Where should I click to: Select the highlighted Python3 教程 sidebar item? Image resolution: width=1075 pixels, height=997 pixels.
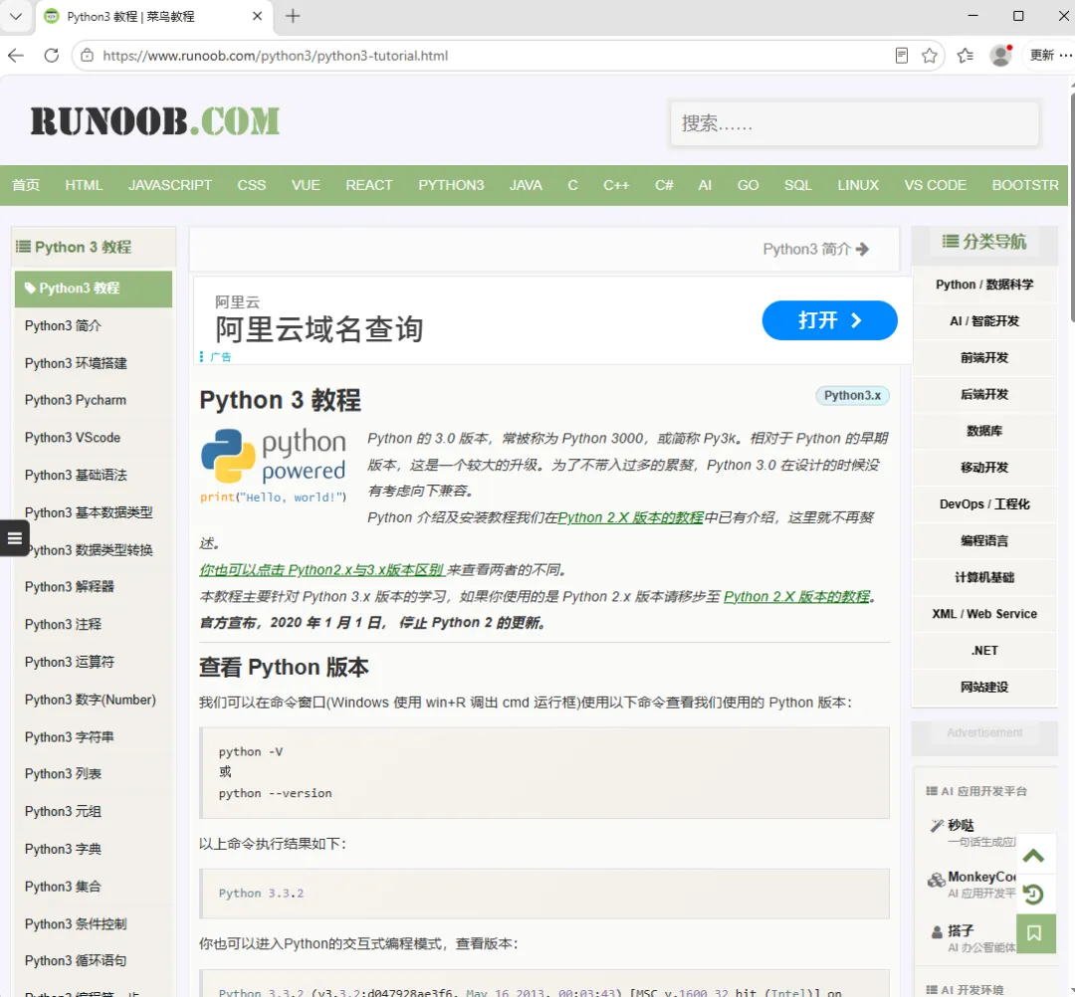pyautogui.click(x=94, y=289)
